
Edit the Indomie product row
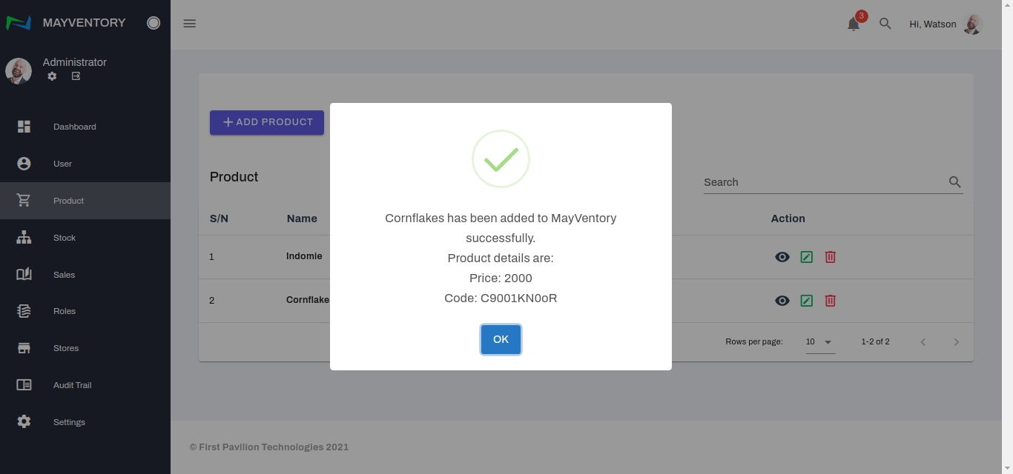tap(806, 257)
